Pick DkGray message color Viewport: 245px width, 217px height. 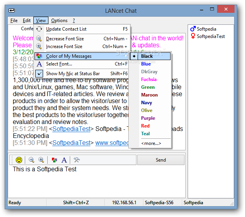click(x=149, y=72)
